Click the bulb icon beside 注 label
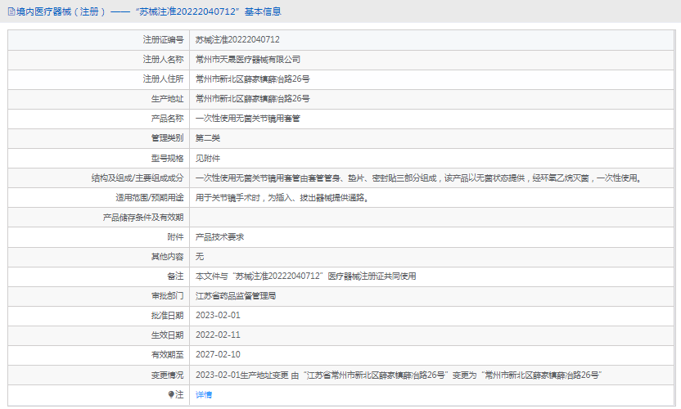681x409 pixels. [171, 394]
